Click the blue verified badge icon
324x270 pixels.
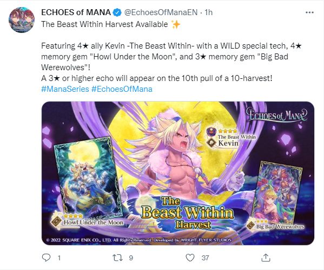click(x=117, y=12)
